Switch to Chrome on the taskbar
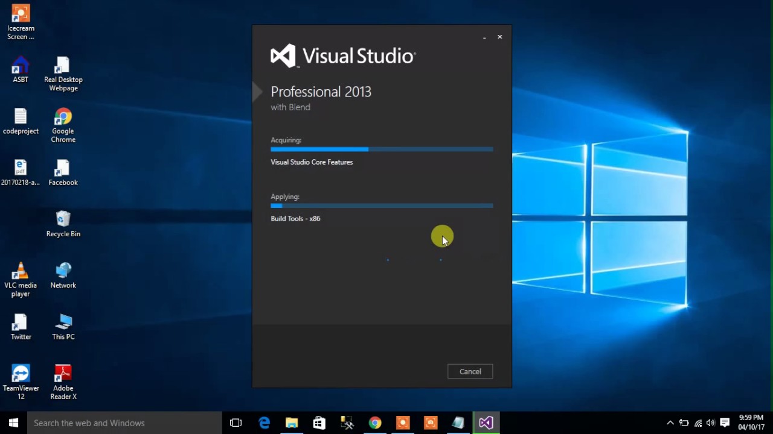 [x=375, y=423]
